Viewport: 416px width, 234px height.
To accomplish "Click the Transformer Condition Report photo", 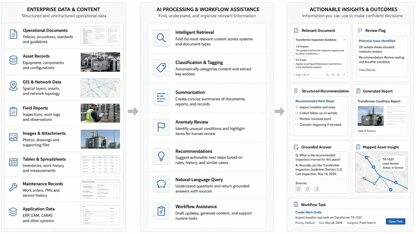I will click(x=370, y=116).
